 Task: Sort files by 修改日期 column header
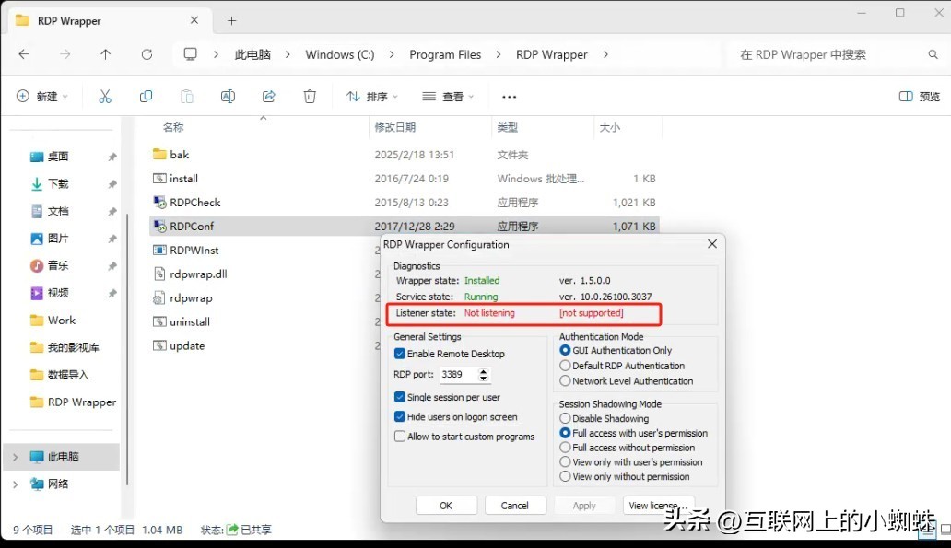pyautogui.click(x=394, y=127)
